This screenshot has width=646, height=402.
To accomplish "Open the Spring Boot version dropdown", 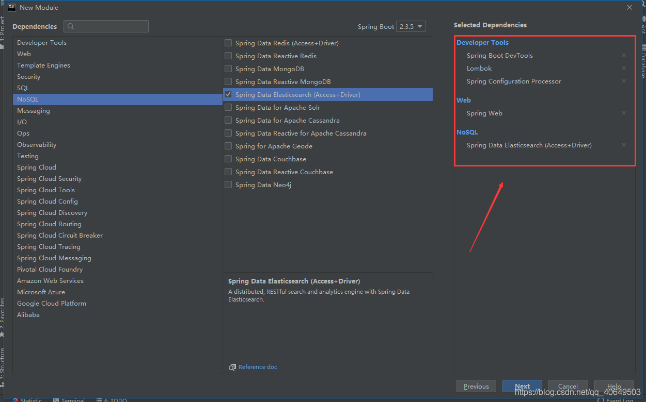I will pyautogui.click(x=411, y=26).
